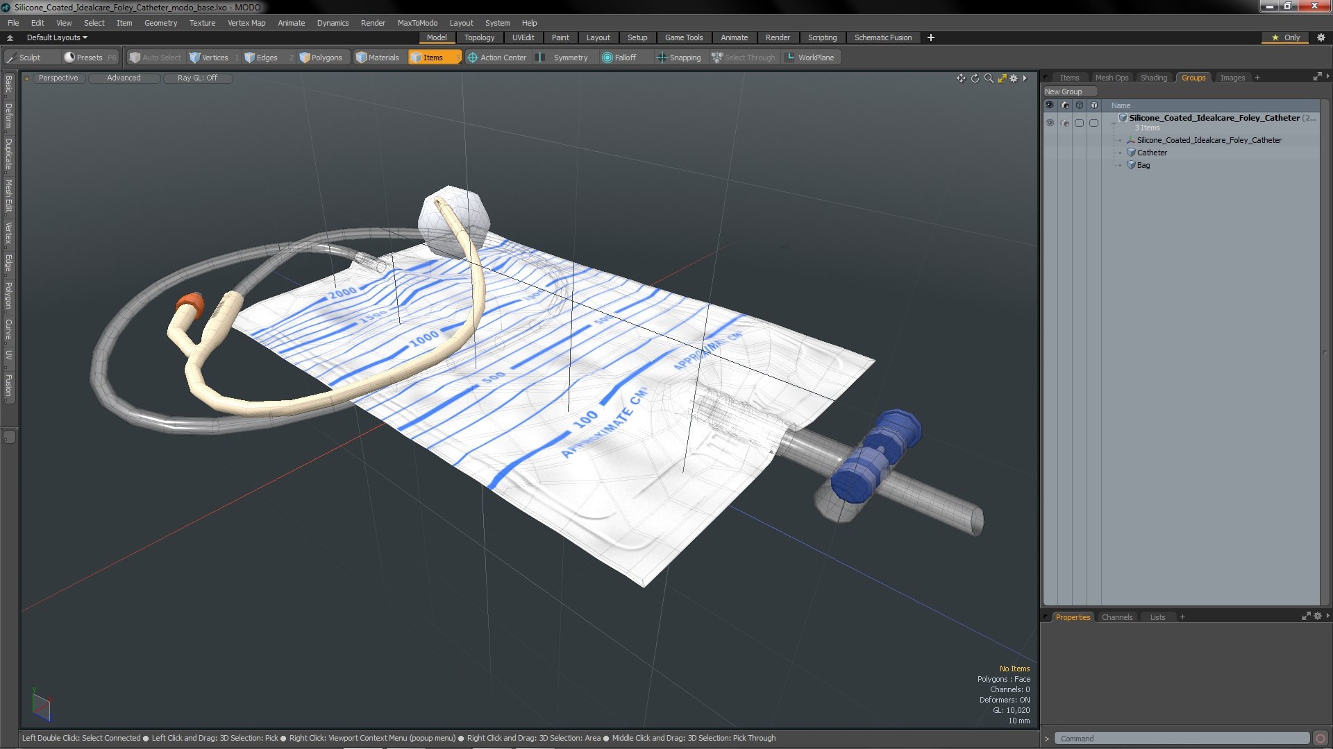Click the Ray GL: Off button

pyautogui.click(x=197, y=78)
